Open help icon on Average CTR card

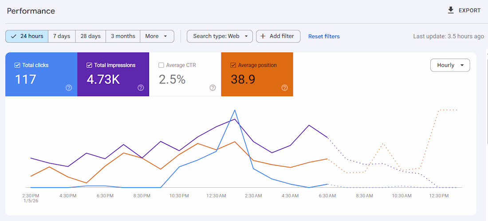[x=213, y=88]
